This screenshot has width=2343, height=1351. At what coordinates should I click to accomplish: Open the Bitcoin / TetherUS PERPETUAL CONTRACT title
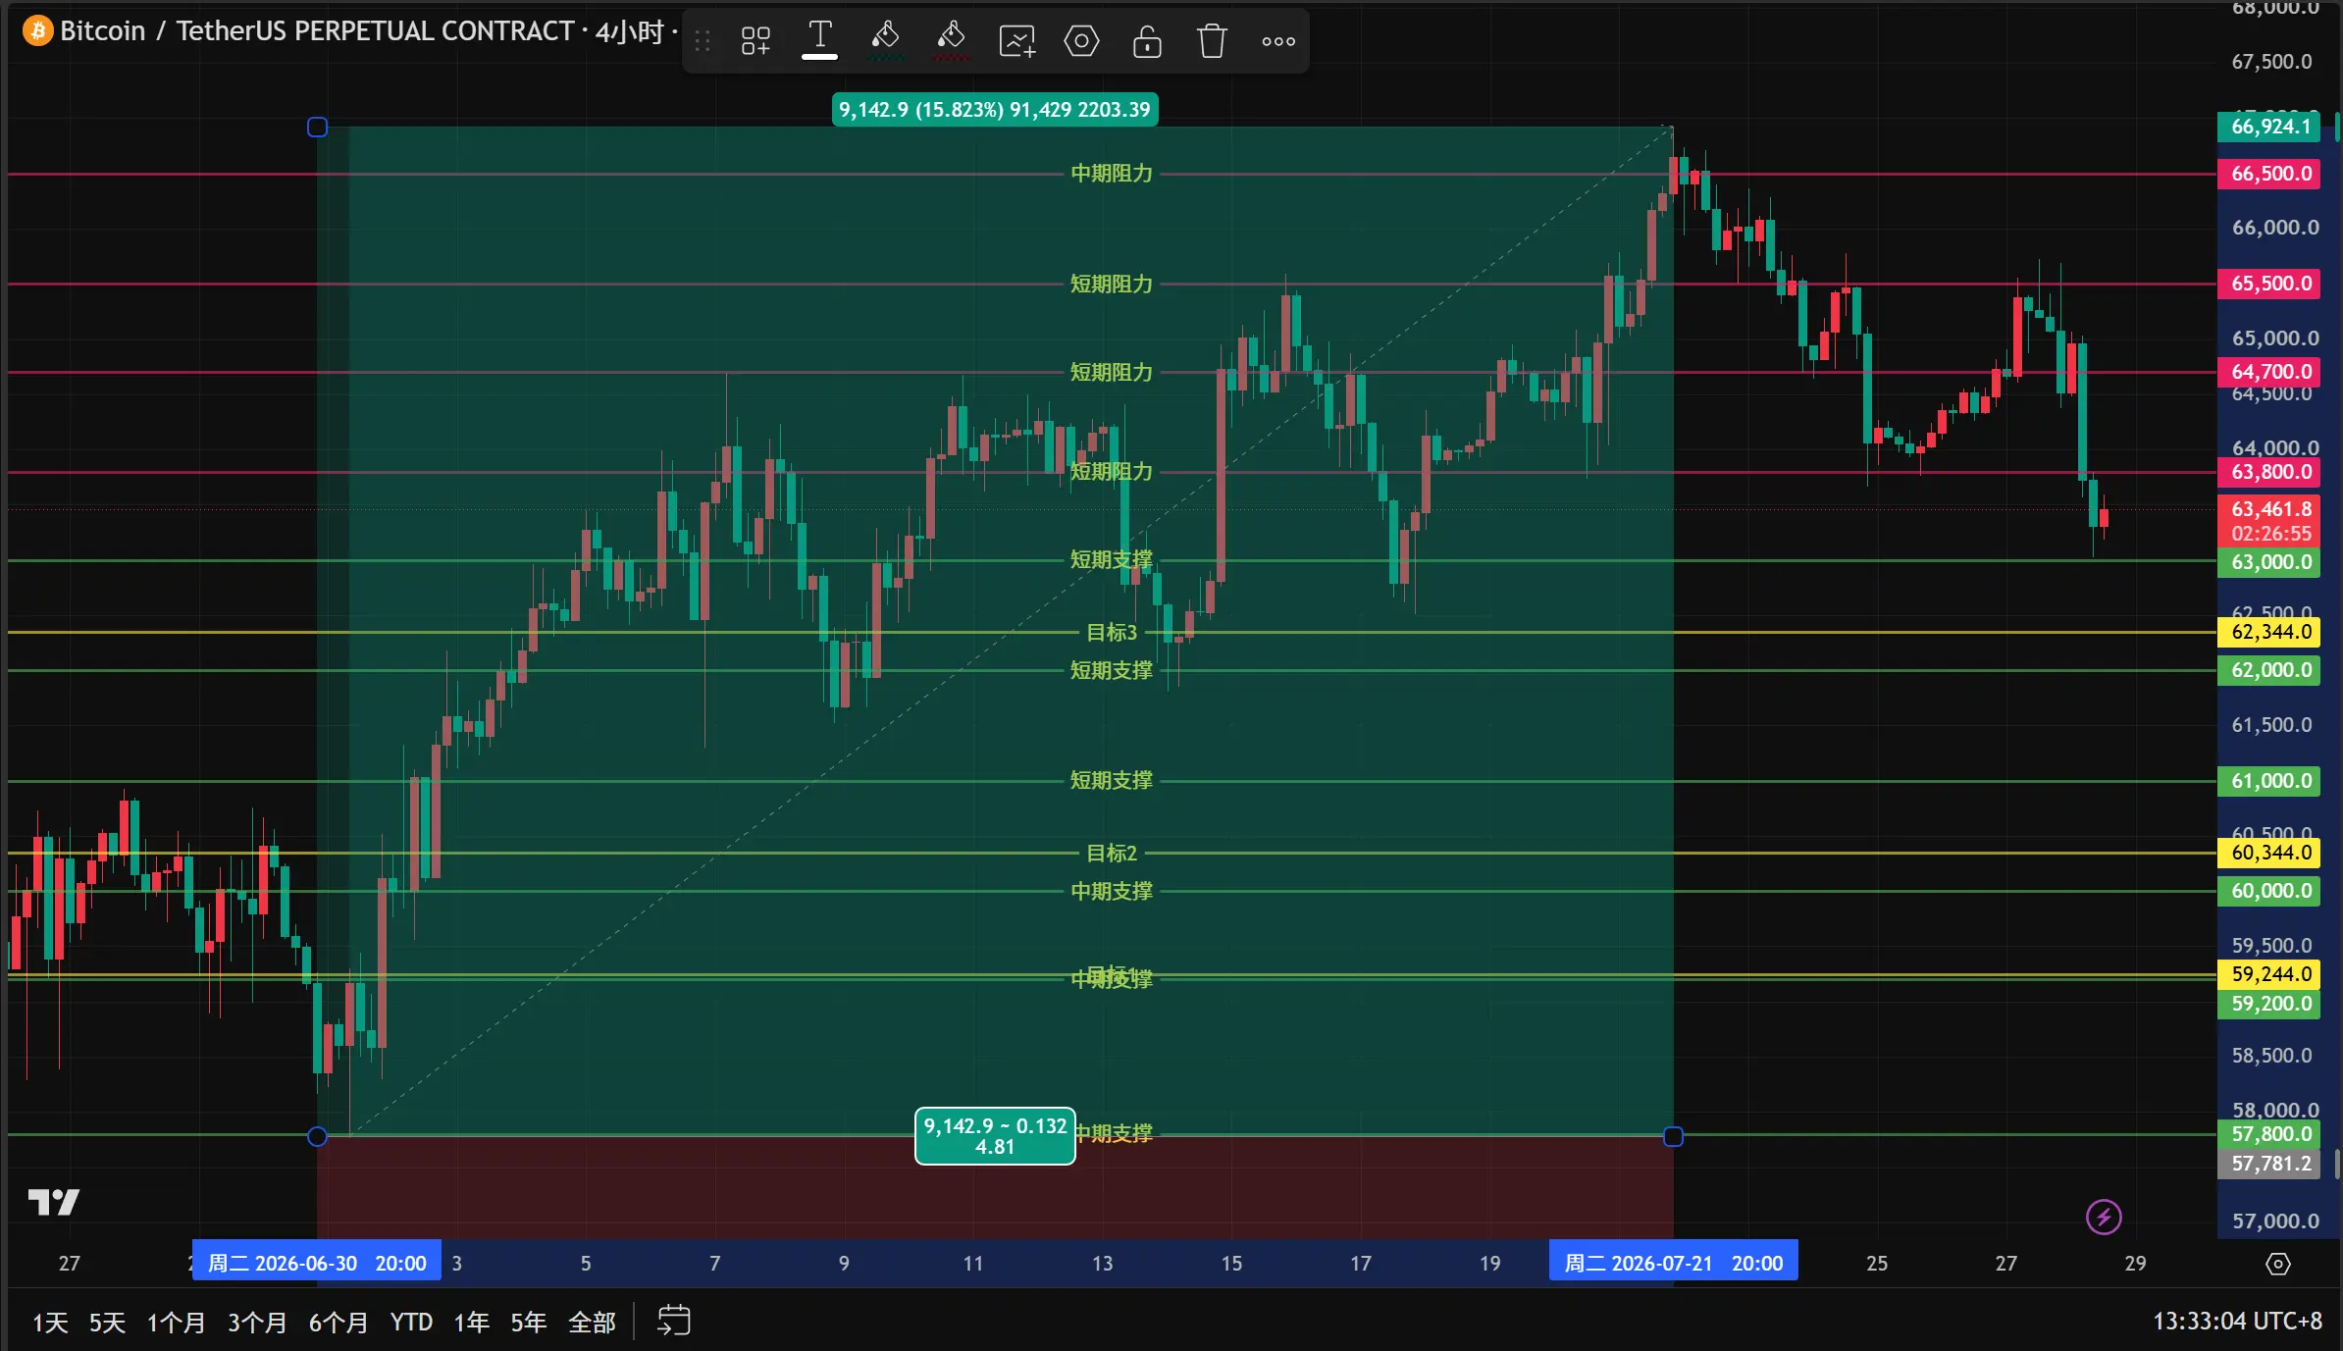point(316,30)
